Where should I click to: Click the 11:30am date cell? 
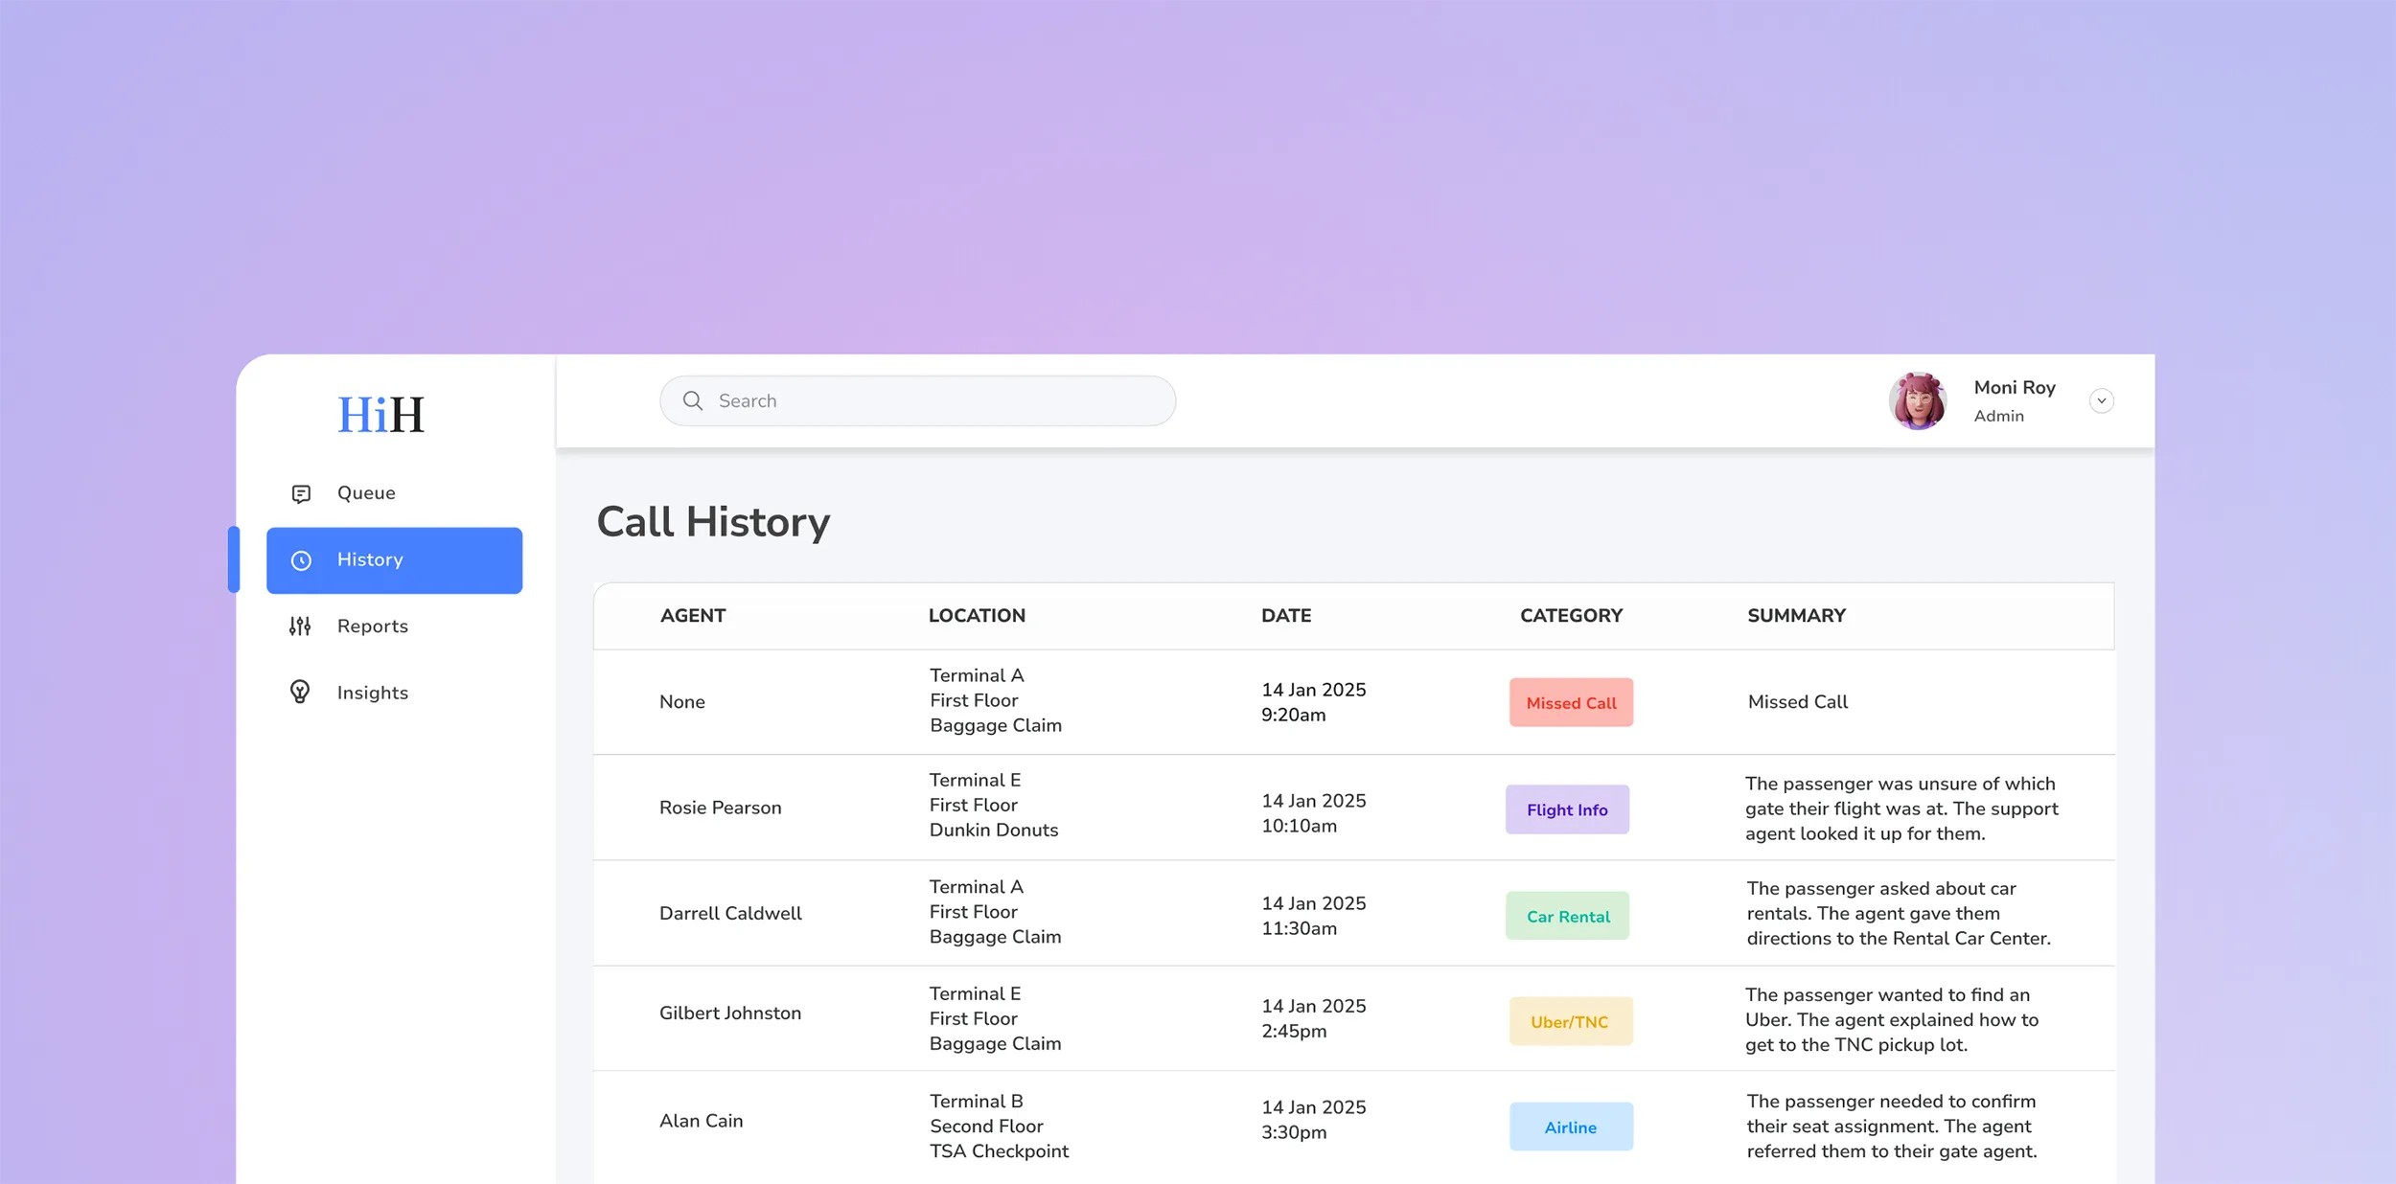pyautogui.click(x=1313, y=916)
